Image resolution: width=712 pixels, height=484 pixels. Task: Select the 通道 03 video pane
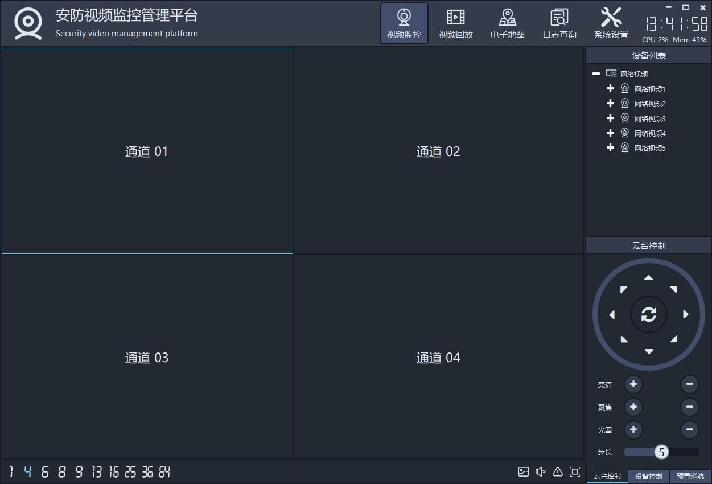147,357
